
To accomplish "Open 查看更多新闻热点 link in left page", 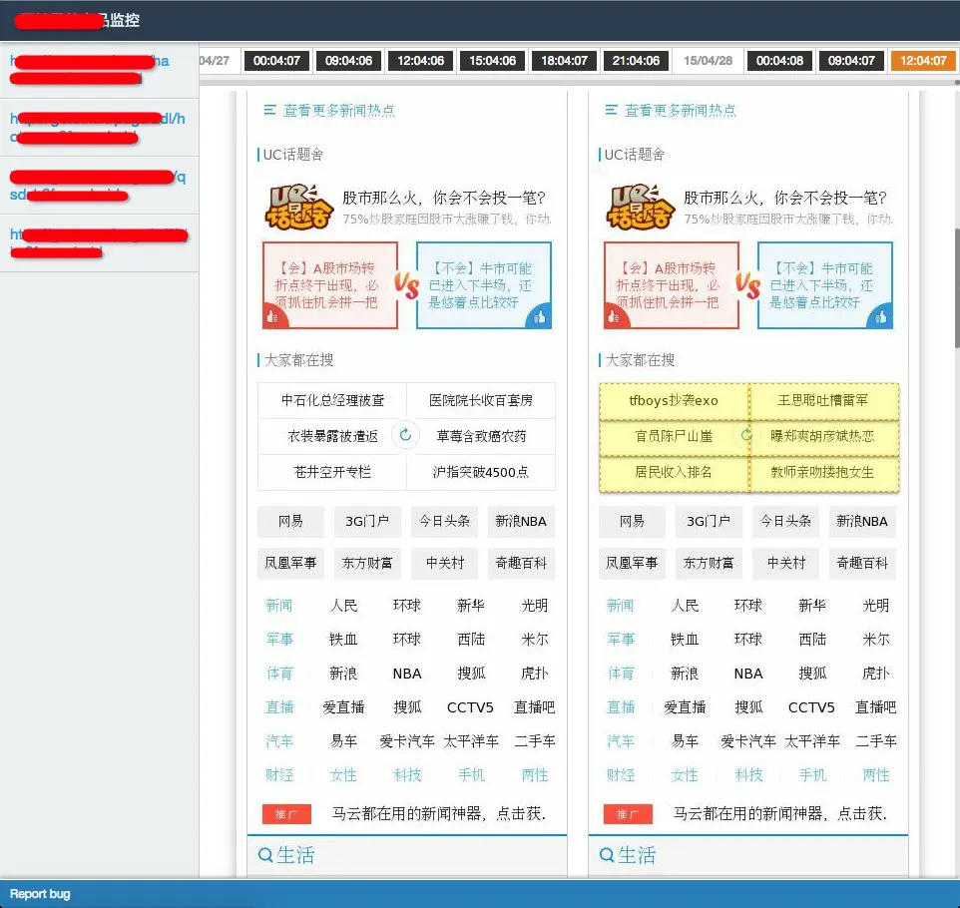I will coord(339,110).
